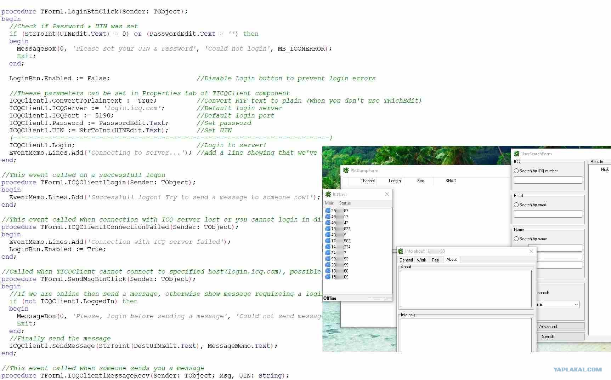Image resolution: width=611 pixels, height=380 pixels.
Task: Select the contact icon beside 40…9
Action: 328,235
